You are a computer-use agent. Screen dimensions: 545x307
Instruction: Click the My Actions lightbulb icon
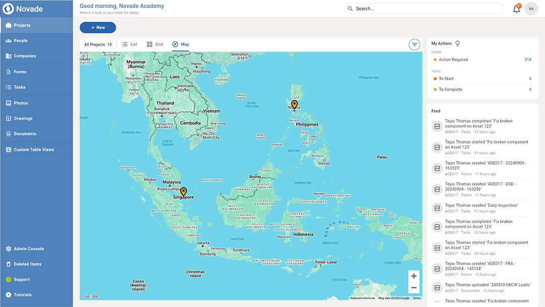pos(458,43)
